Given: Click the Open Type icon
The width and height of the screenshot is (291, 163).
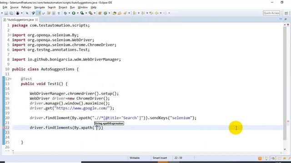Looking at the screenshot, I should (x=114, y=13).
